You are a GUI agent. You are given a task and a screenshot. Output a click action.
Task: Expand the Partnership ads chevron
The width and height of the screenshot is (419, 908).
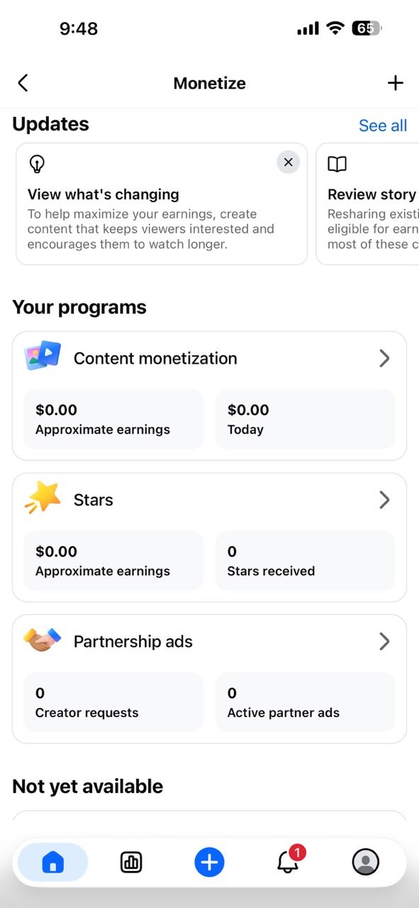[x=384, y=642]
